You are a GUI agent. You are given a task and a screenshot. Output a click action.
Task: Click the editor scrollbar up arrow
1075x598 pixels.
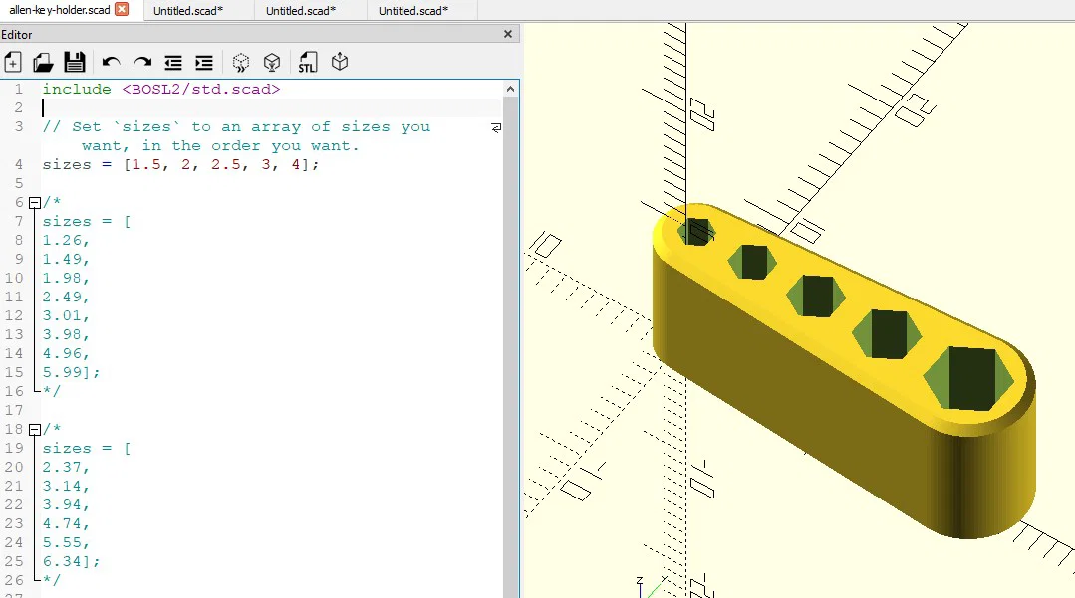point(511,89)
